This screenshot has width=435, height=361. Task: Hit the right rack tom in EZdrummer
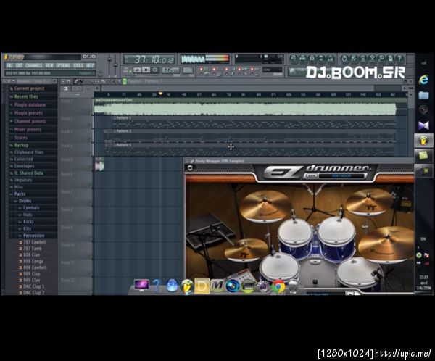pyautogui.click(x=336, y=231)
